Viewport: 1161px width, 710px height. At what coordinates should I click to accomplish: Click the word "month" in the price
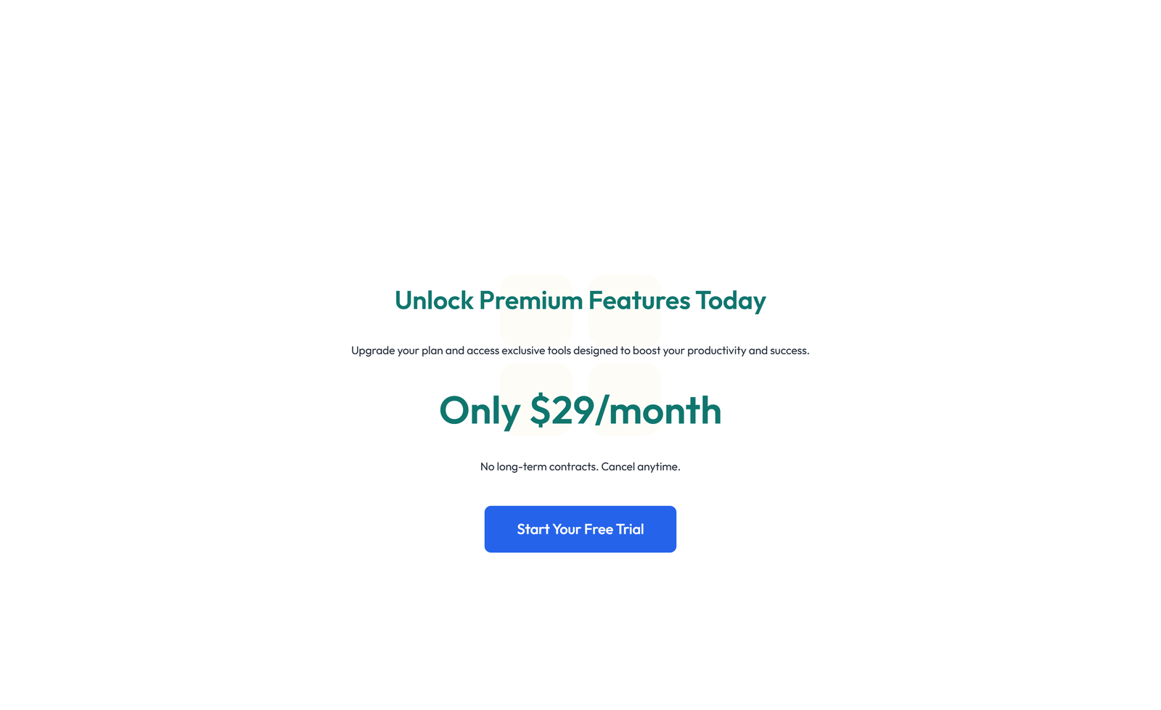pos(665,410)
